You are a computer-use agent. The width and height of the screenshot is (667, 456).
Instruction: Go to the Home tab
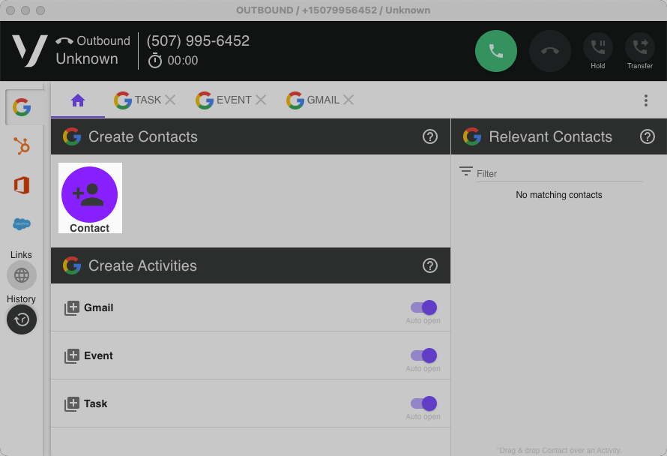tap(78, 100)
